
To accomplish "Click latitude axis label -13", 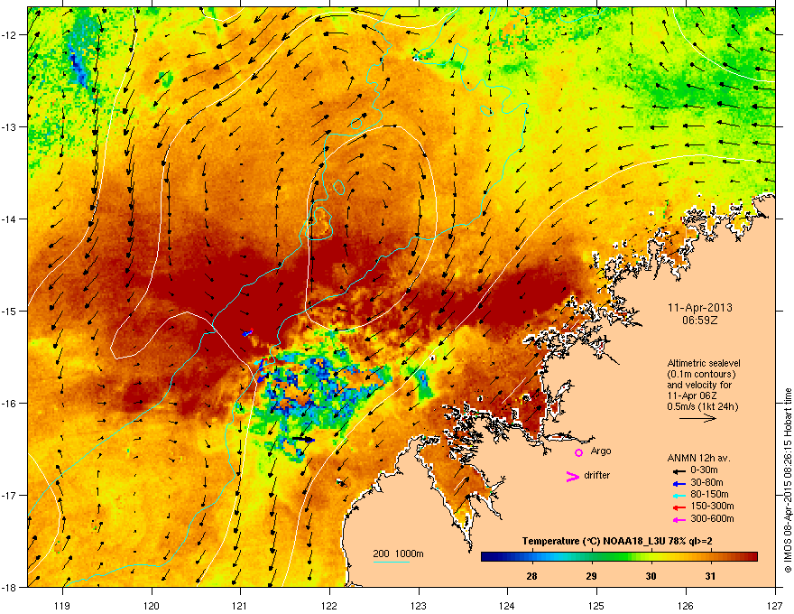I will click(9, 126).
